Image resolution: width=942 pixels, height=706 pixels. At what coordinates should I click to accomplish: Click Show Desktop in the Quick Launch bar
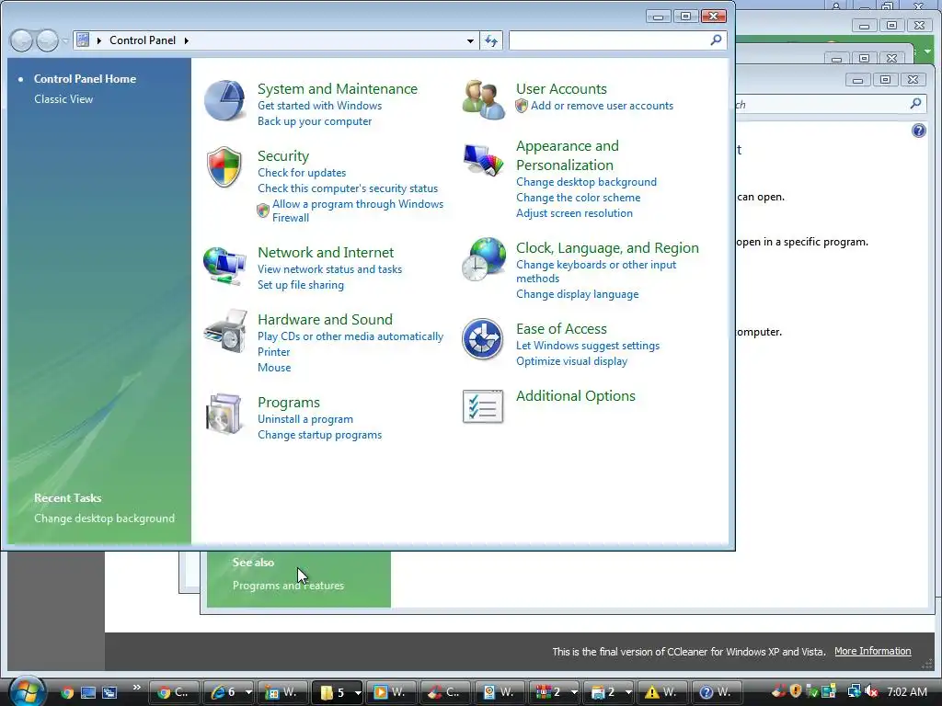point(88,692)
